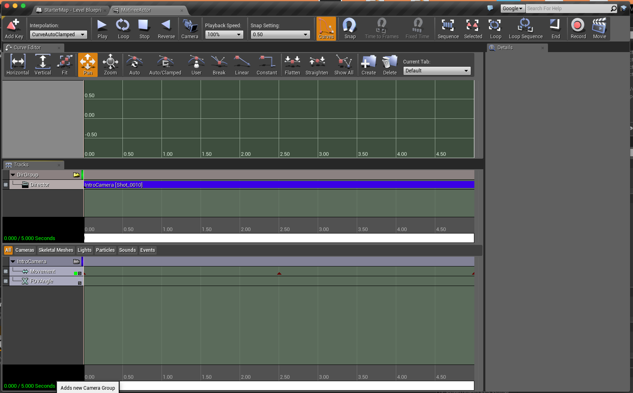
Task: Toggle the Curves editor button
Action: pos(326,28)
